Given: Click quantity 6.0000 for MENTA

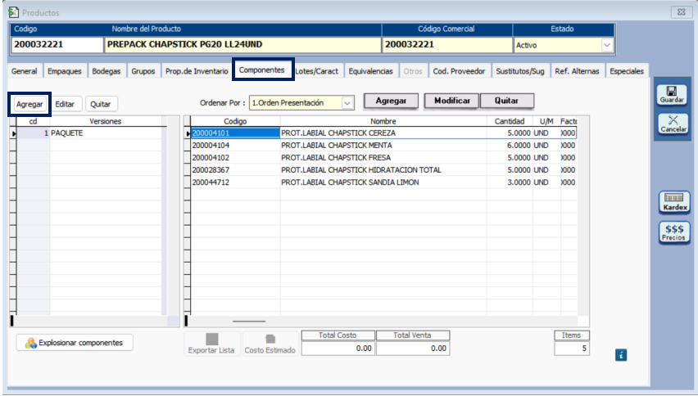Looking at the screenshot, I should [x=510, y=146].
